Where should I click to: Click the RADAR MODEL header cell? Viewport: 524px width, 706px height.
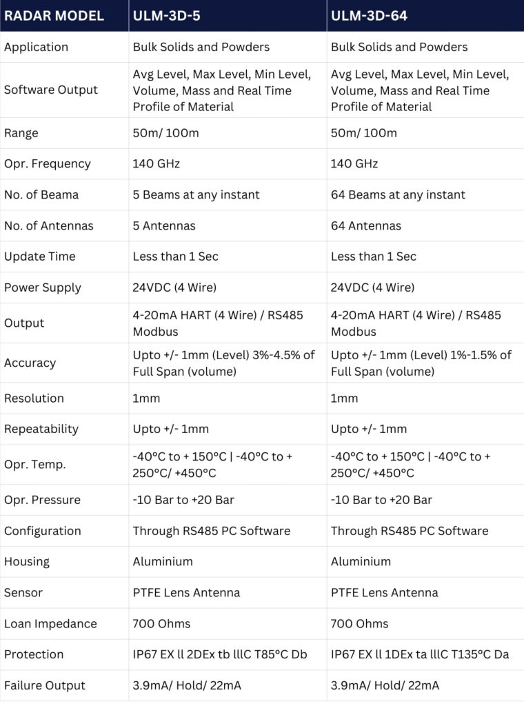[54, 15]
